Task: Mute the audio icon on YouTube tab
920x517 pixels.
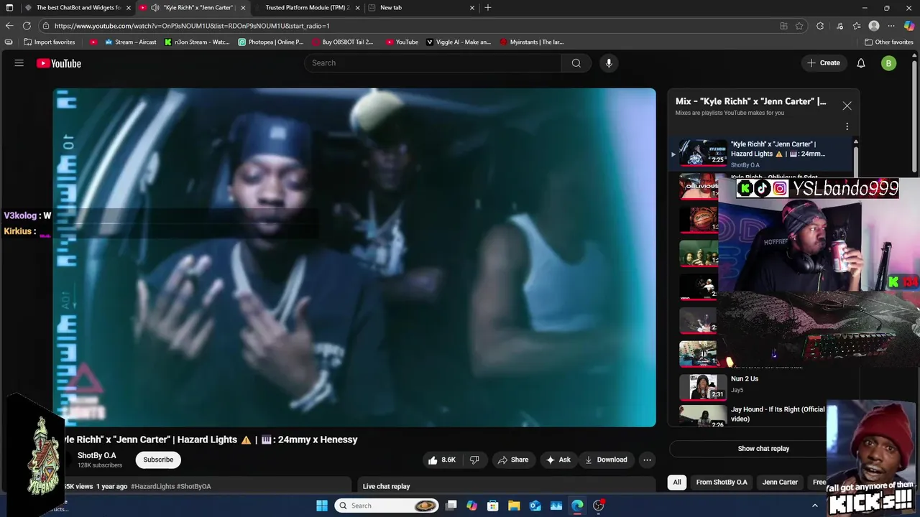Action: pyautogui.click(x=155, y=8)
